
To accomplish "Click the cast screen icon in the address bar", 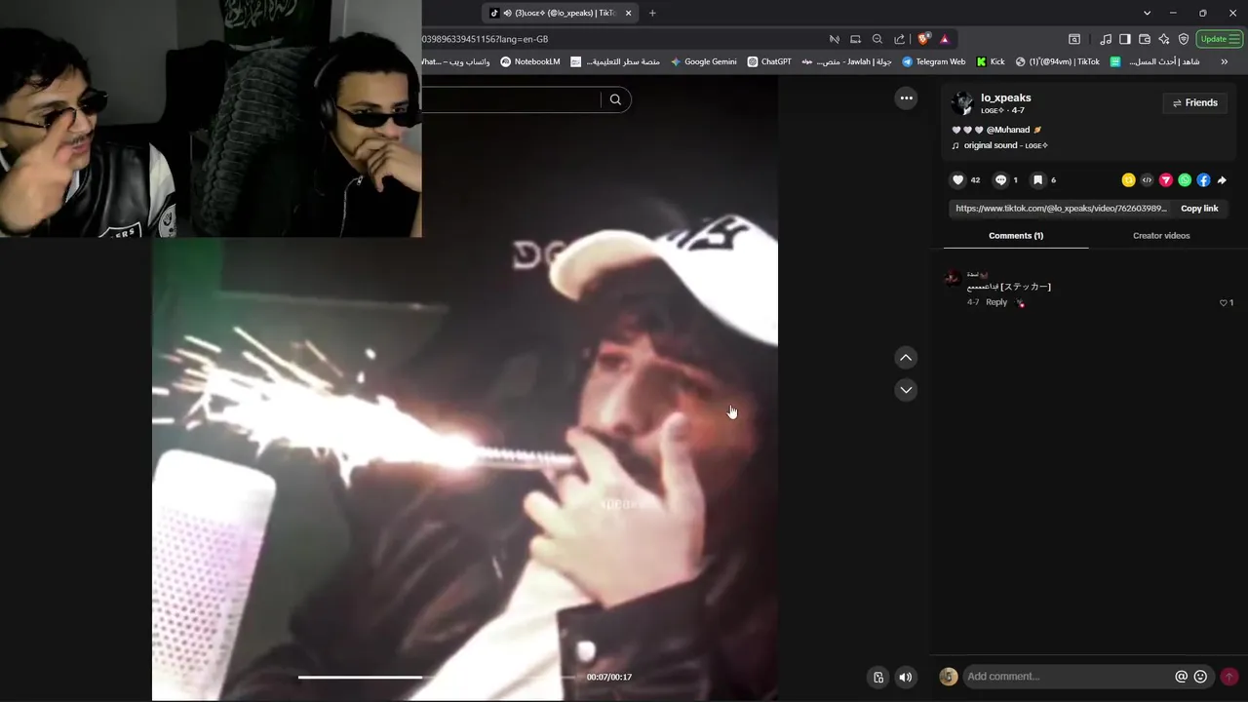I will click(855, 39).
